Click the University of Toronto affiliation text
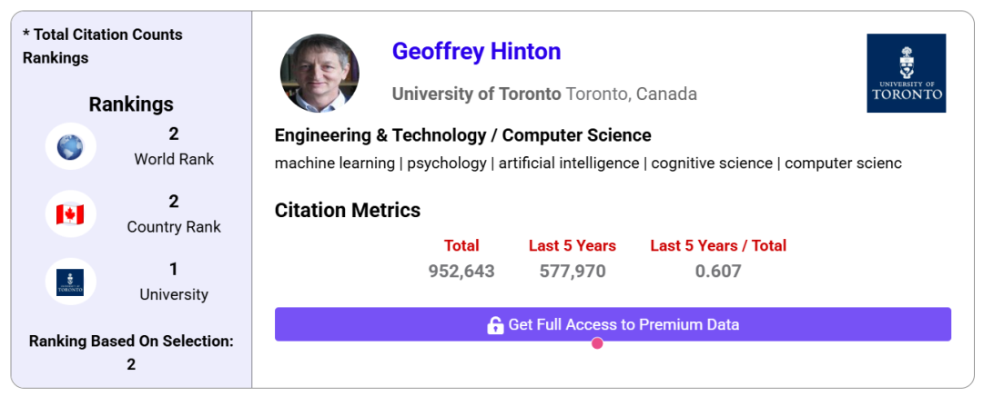The width and height of the screenshot is (983, 396). click(x=476, y=94)
